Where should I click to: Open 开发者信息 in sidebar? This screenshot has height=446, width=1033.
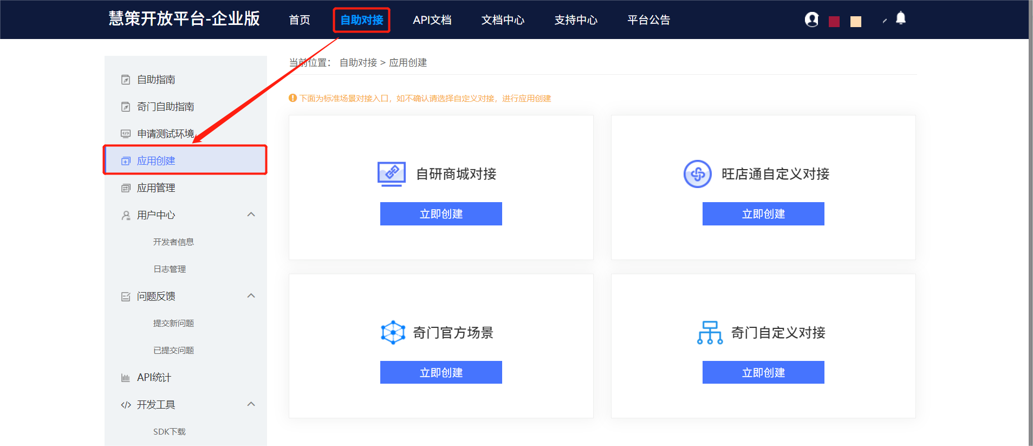coord(173,242)
